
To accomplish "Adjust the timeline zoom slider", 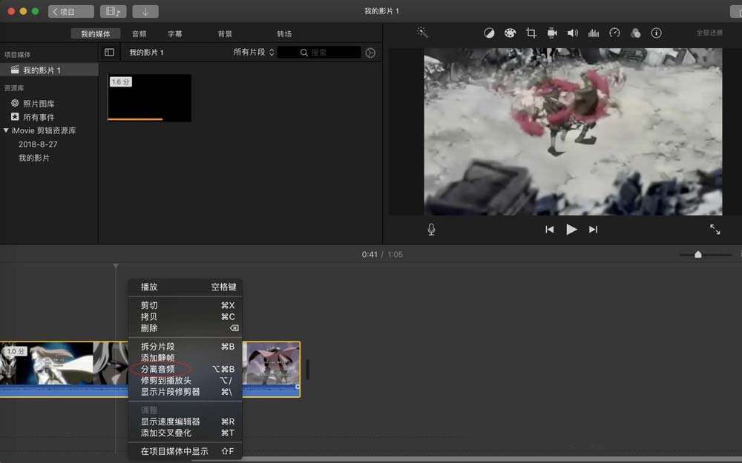I will (698, 254).
